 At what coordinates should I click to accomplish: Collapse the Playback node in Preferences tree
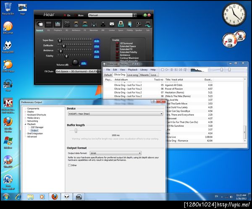click(x=25, y=124)
